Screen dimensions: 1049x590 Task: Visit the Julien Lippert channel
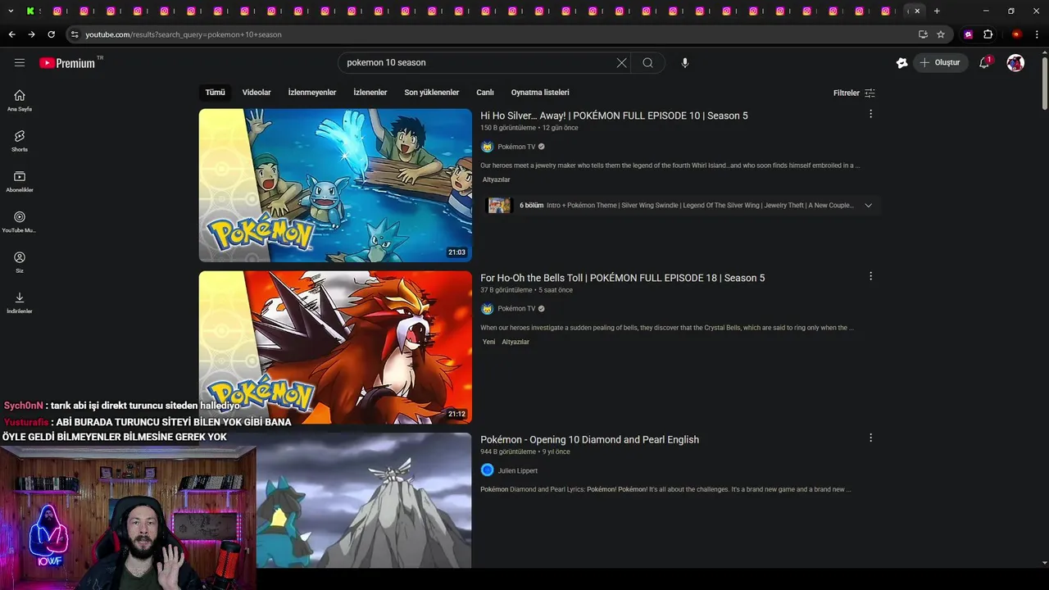[518, 470]
